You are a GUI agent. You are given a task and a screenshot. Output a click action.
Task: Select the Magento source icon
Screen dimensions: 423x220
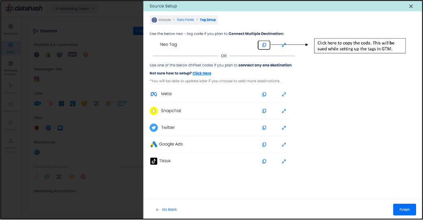[85, 55]
